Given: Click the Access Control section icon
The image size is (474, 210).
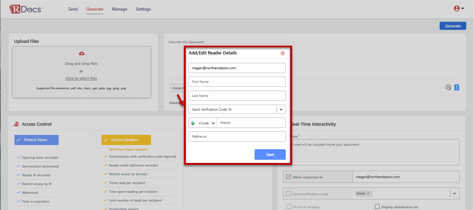Looking at the screenshot, I should click(17, 124).
